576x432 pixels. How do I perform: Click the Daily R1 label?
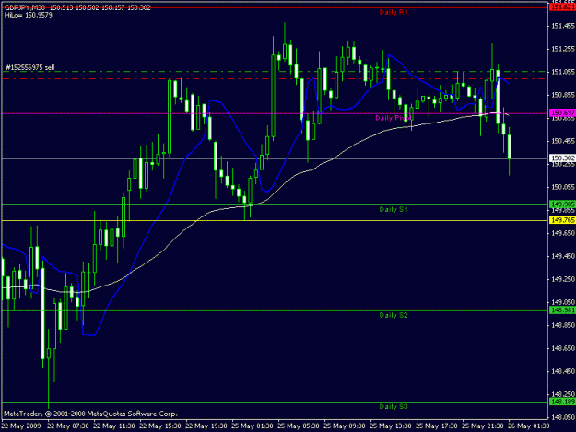click(394, 12)
